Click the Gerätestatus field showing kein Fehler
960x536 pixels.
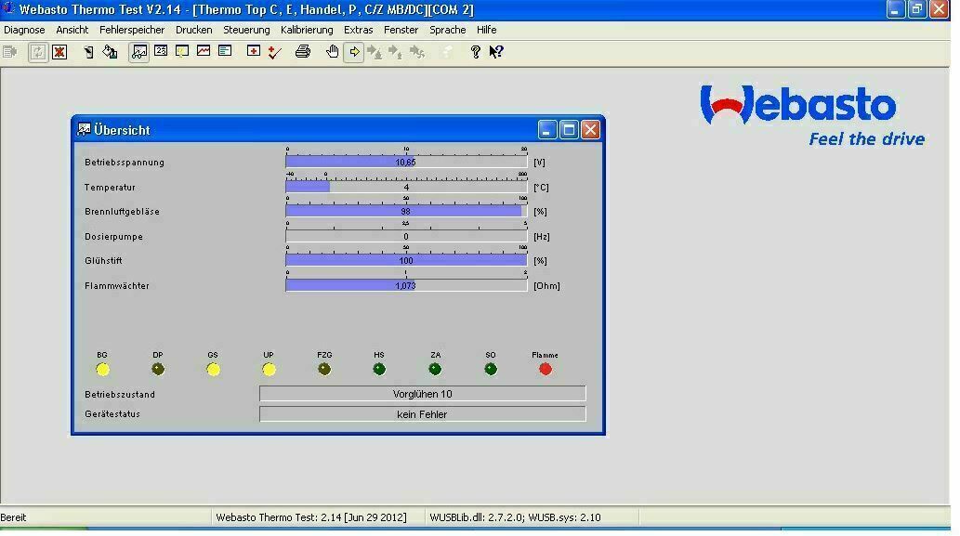[x=423, y=414]
